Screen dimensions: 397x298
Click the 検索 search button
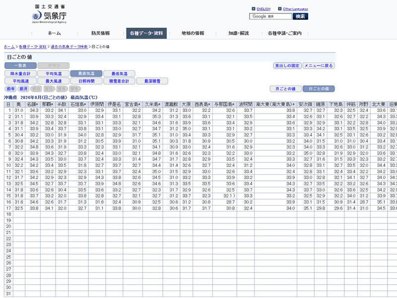(300, 16)
